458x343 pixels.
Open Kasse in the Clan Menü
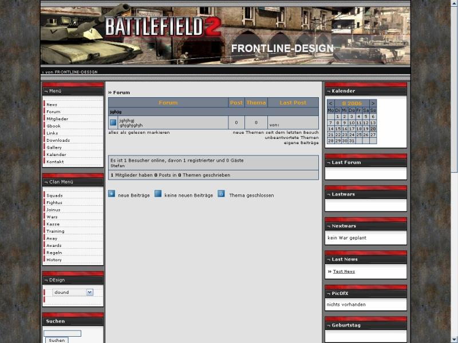pyautogui.click(x=53, y=224)
